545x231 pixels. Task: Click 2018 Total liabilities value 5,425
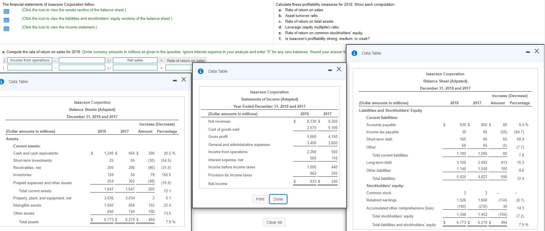(x=461, y=177)
